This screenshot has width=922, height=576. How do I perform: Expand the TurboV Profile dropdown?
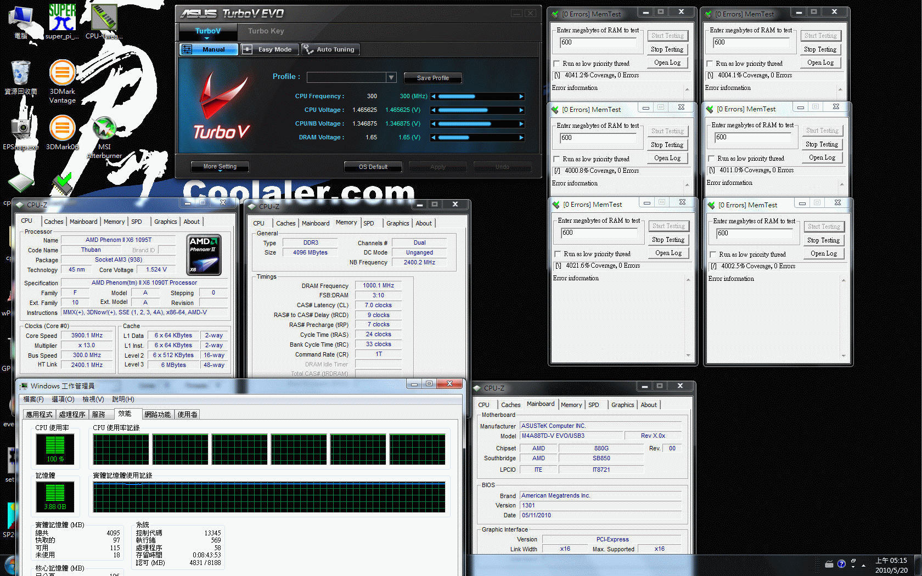click(391, 77)
